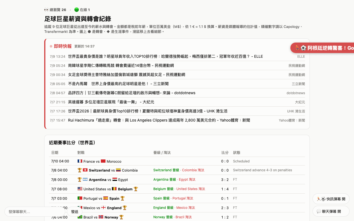Image resolution: width=354 pixels, height=221 pixels.
Task: Click the Switzerland flag icon
Action: pos(85,170)
